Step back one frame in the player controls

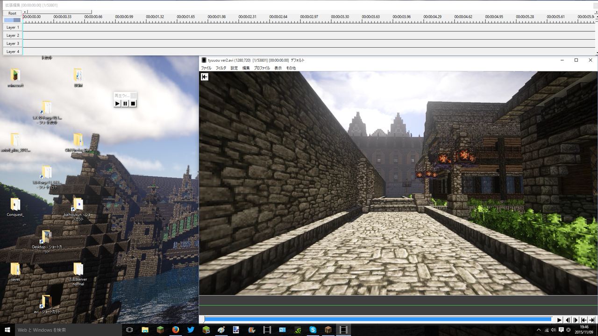(568, 320)
